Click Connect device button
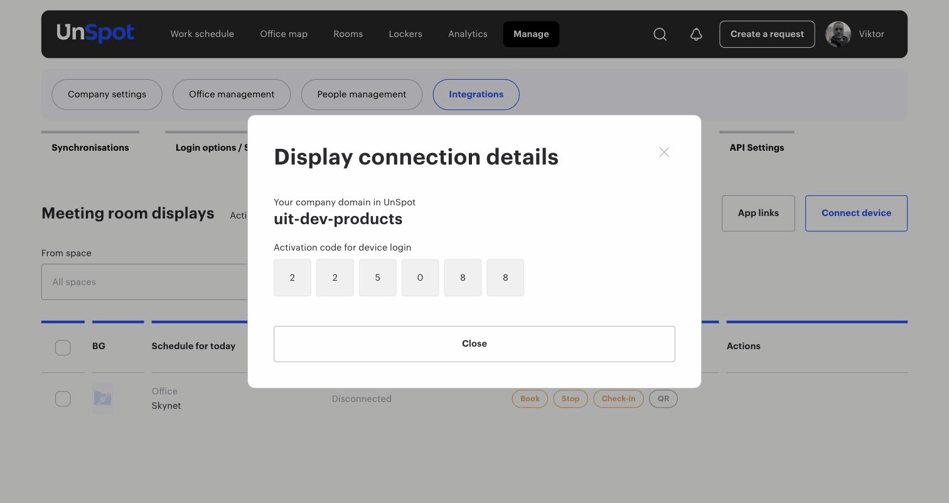This screenshot has width=949, height=503. pyautogui.click(x=856, y=214)
